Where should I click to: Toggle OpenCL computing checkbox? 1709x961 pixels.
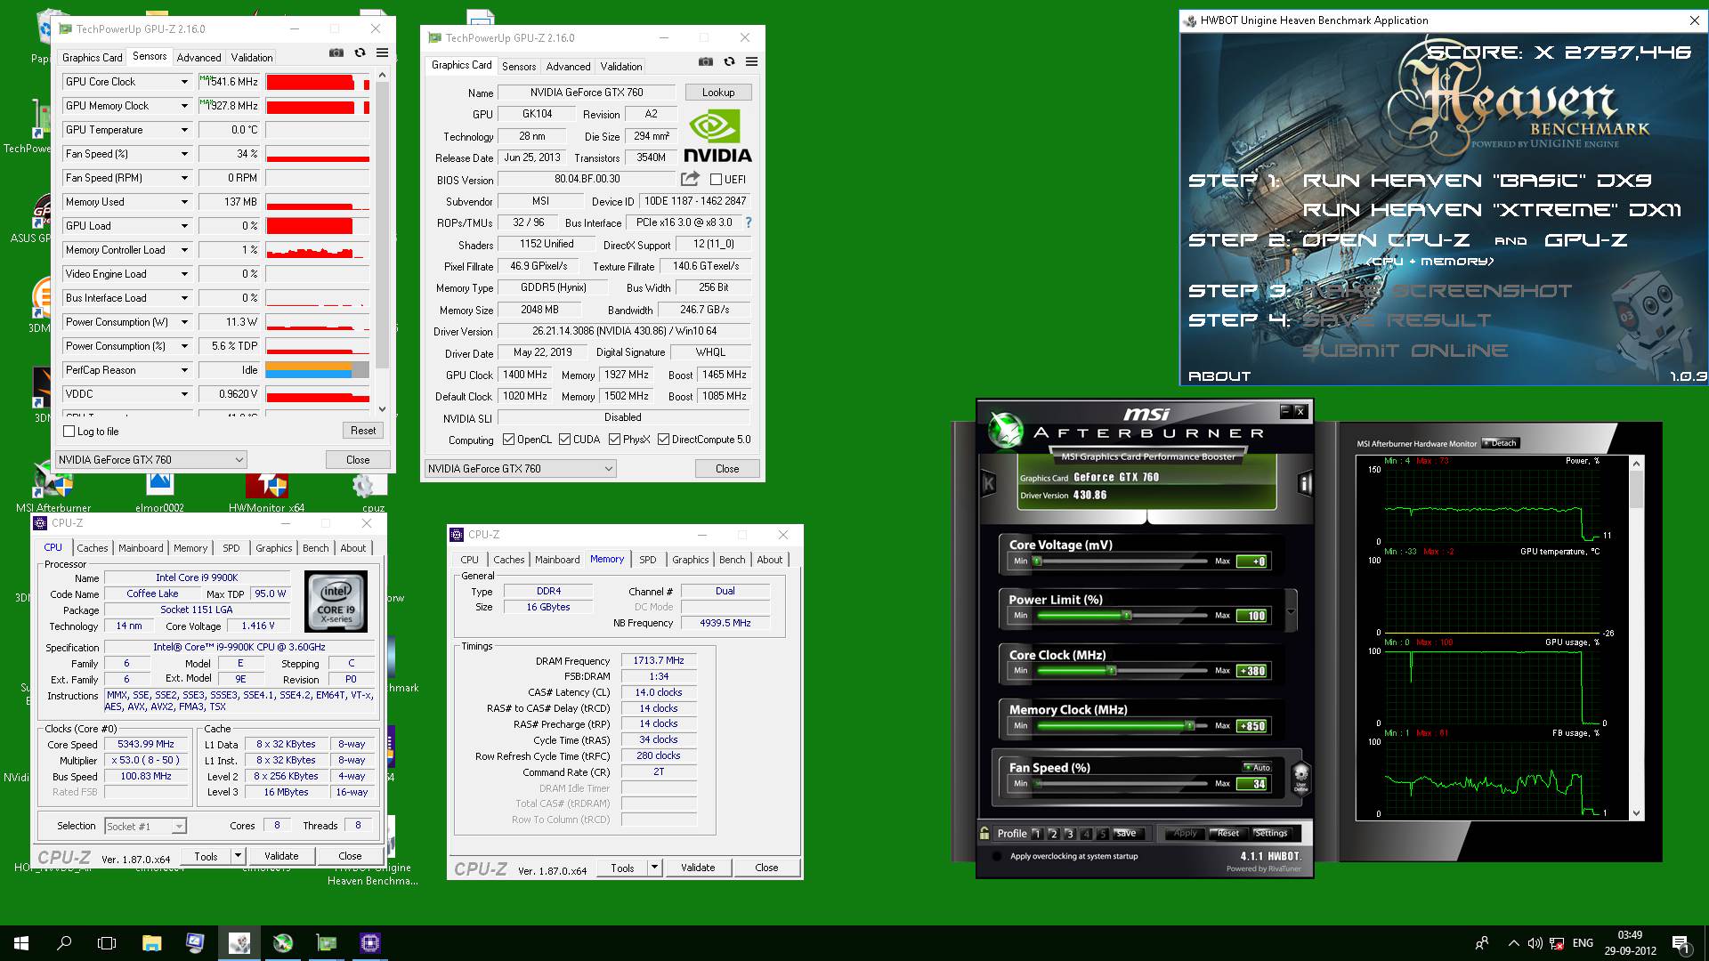click(x=508, y=440)
